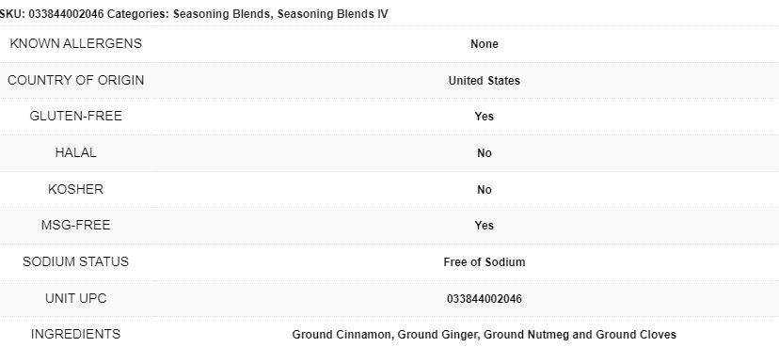Click the ingredients list text
Screen dimensions: 779x347
[485, 335]
